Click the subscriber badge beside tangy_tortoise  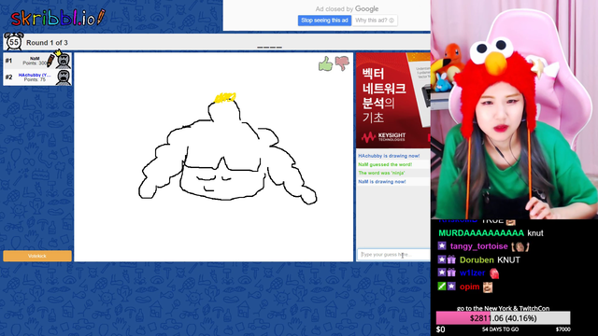pos(442,245)
